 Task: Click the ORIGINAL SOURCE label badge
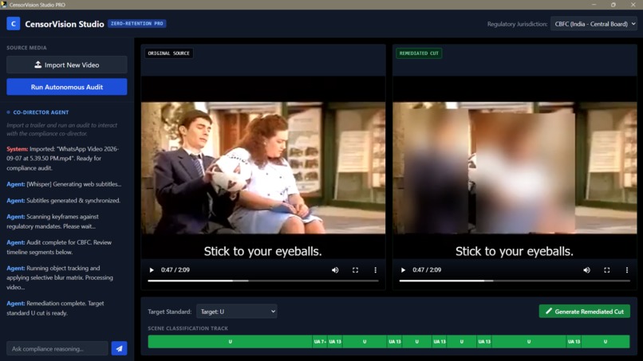tap(168, 53)
